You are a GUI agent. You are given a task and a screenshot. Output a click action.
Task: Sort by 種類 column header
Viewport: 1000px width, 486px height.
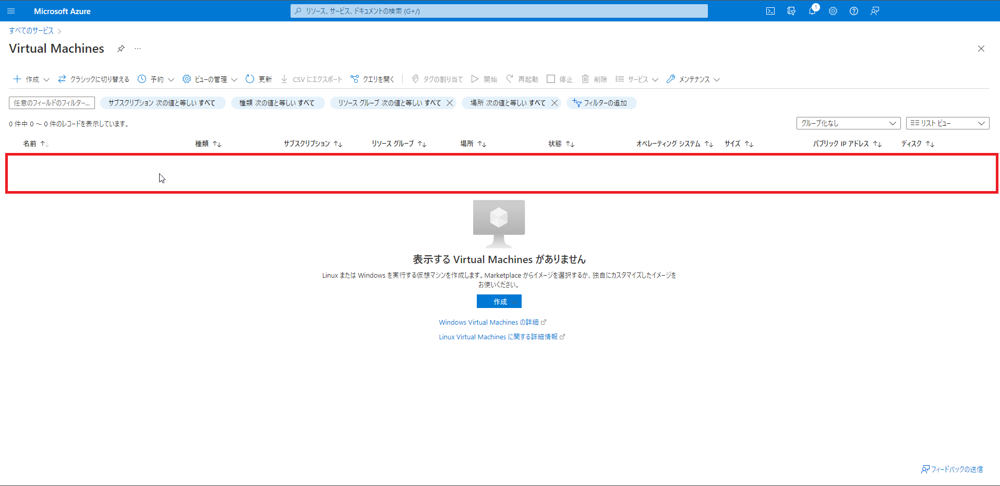[208, 144]
